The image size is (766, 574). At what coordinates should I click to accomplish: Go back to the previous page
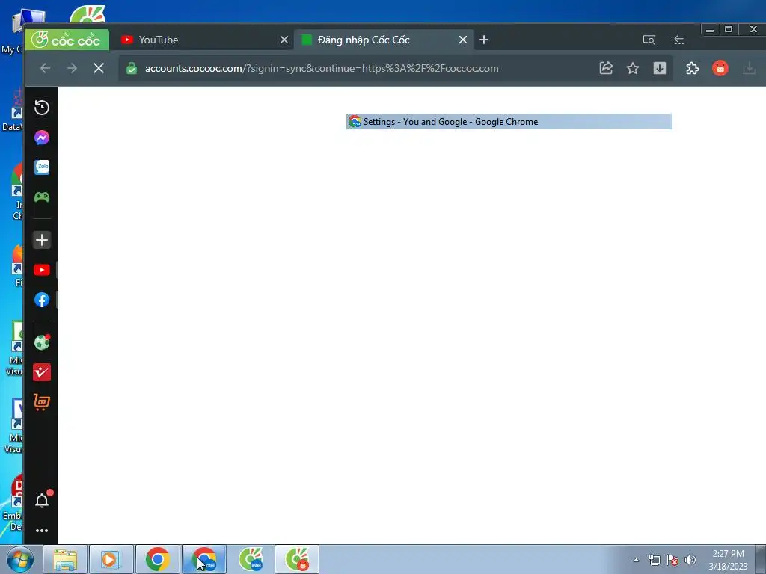click(45, 68)
